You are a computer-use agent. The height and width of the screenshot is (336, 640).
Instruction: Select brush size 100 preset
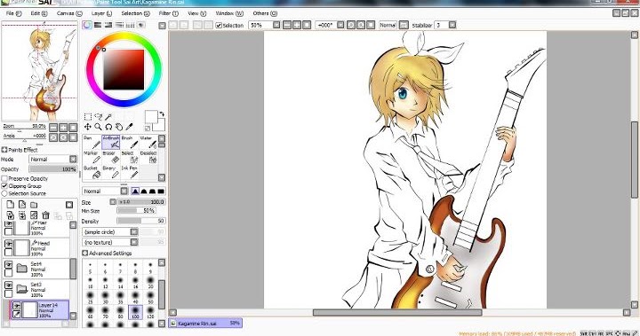(x=135, y=312)
